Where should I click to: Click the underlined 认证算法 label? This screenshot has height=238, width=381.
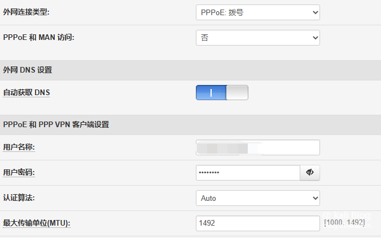pyautogui.click(x=19, y=198)
